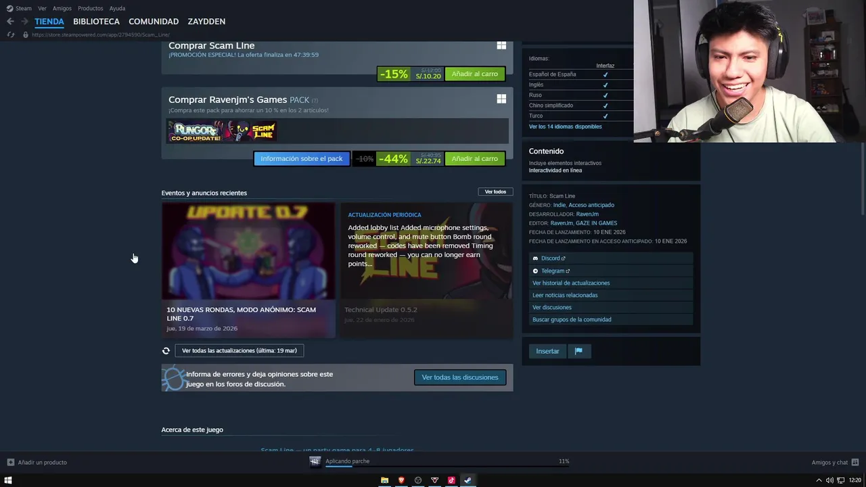This screenshot has width=866, height=487.
Task: Click the Turco interface checkmark
Action: pyautogui.click(x=606, y=116)
